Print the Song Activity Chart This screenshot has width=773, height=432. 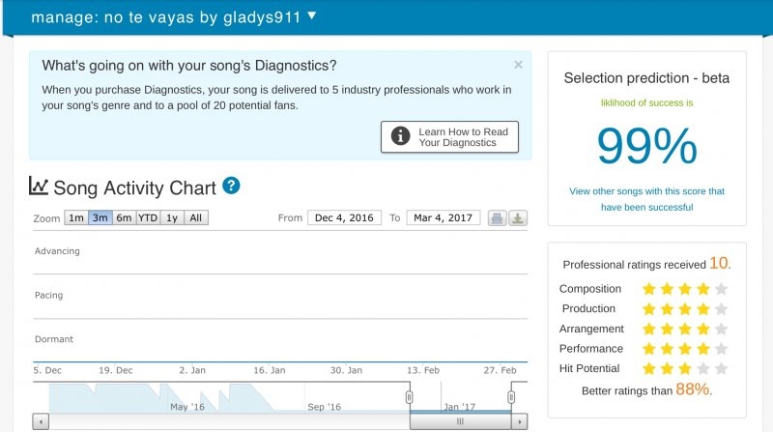click(x=497, y=218)
